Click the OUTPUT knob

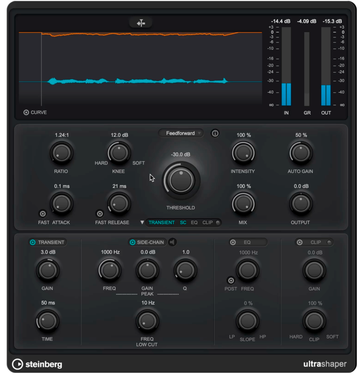coord(301,204)
